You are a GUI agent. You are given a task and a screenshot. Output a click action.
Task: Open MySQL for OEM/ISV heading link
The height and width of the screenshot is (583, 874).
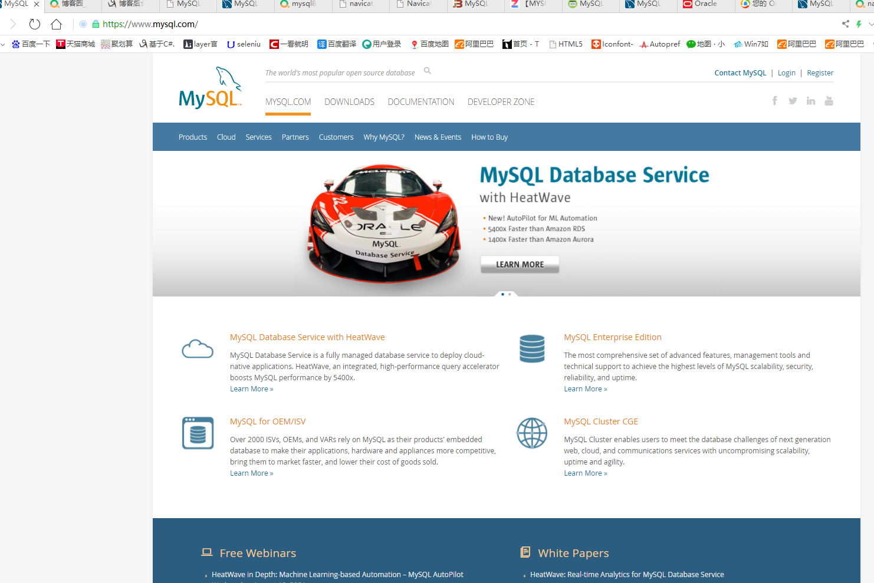(x=268, y=421)
